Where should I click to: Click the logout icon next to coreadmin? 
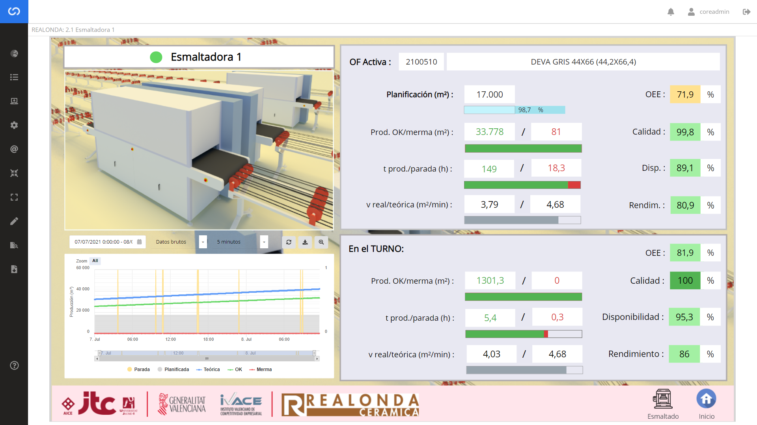tap(746, 12)
